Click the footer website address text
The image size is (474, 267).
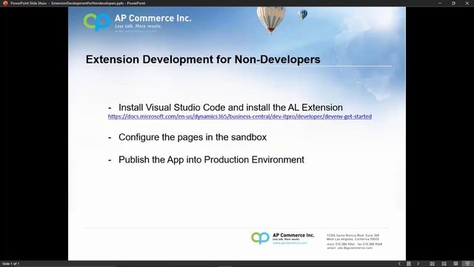pos(290,243)
